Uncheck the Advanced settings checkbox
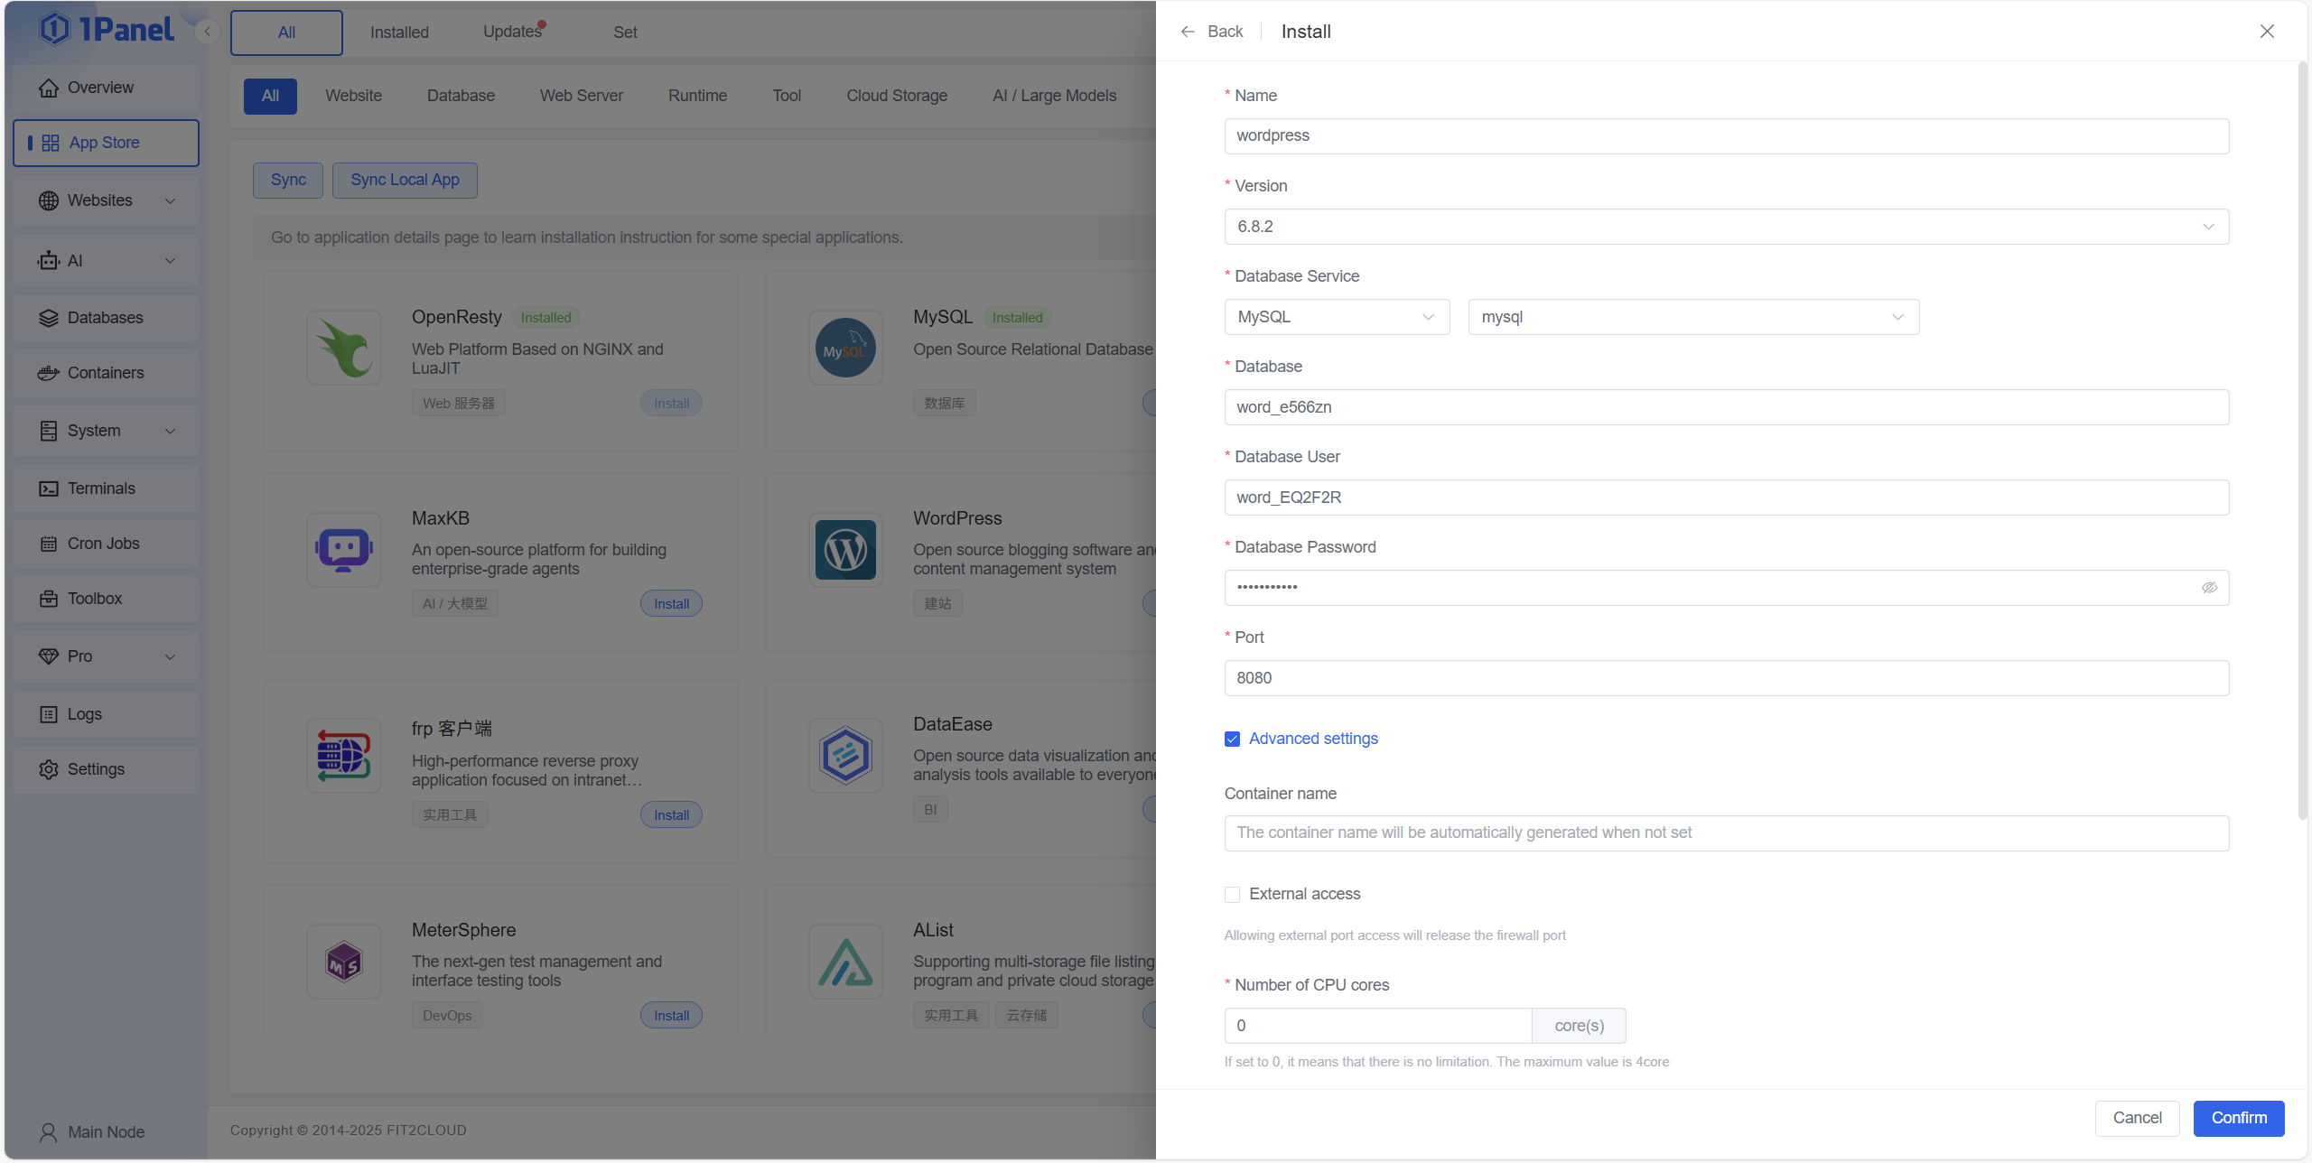The height and width of the screenshot is (1163, 2312). point(1232,740)
